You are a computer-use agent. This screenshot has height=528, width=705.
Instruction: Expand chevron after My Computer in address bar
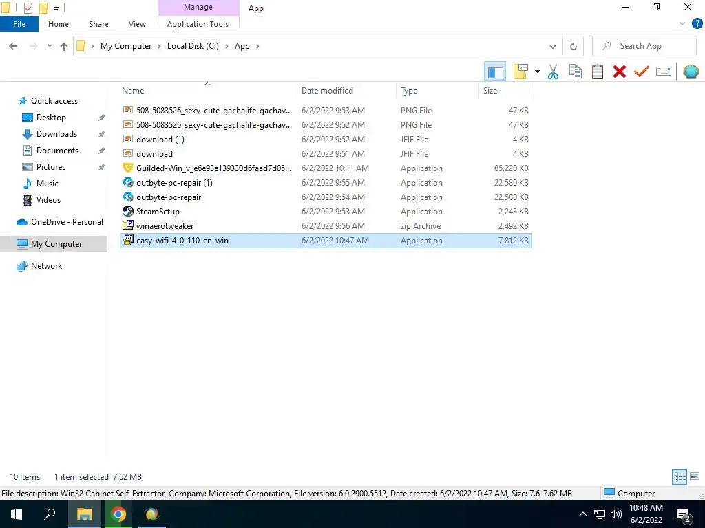coord(159,46)
